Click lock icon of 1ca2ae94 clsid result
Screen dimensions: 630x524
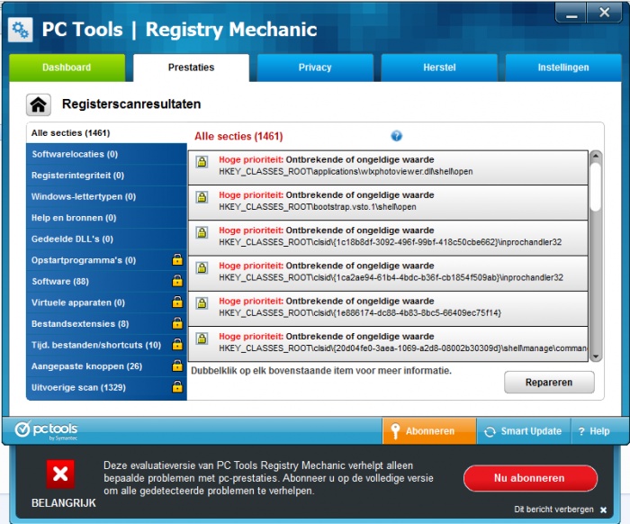click(x=202, y=267)
